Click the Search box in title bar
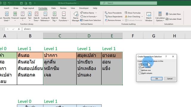The image size is (191, 107). pos(128,3)
